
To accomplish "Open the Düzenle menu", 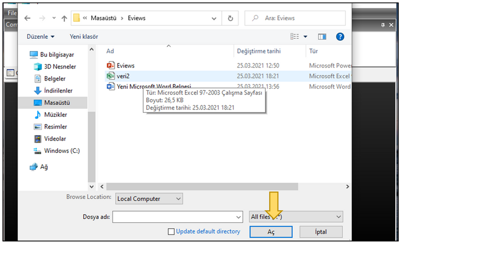I will coord(40,36).
